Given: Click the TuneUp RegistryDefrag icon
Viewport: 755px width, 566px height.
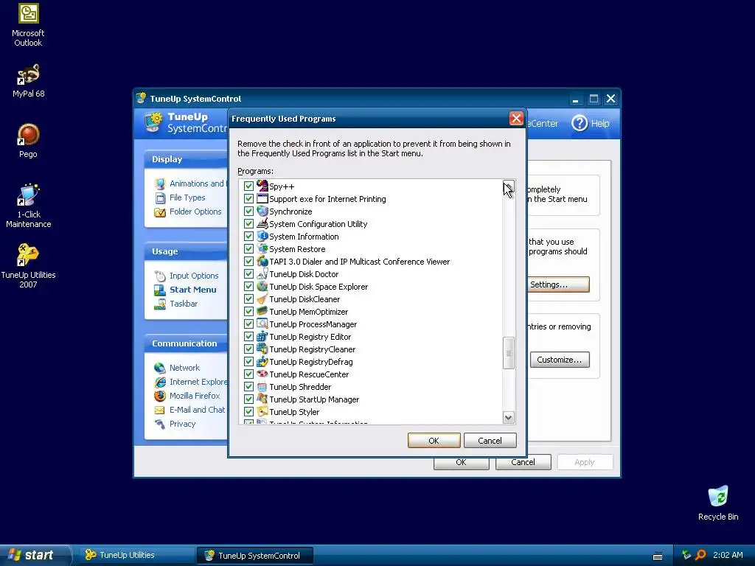Looking at the screenshot, I should pos(262,361).
